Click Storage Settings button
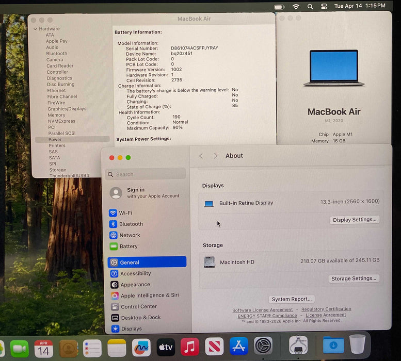Image resolution: width=401 pixels, height=361 pixels. tap(354, 278)
